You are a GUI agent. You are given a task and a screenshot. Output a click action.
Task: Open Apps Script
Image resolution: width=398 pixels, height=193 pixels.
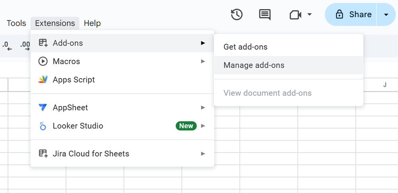(122, 79)
